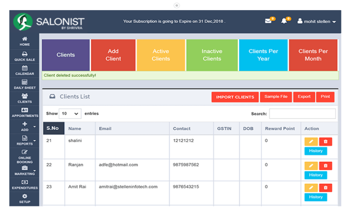Click the name Amit Rai
This screenshot has width=352, height=215.
click(x=77, y=187)
